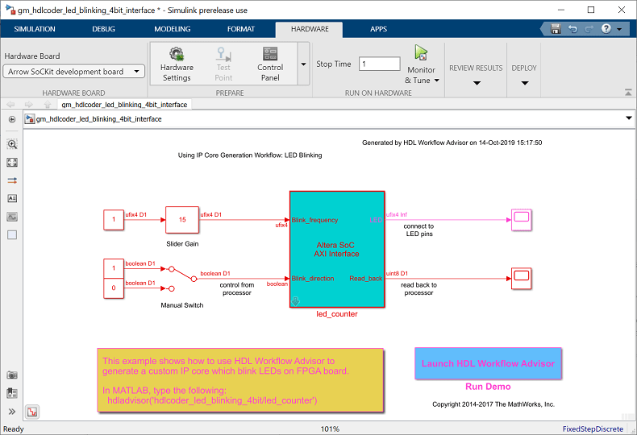Click the led_counter subsystem arrow badge
The image size is (637, 435).
295,301
